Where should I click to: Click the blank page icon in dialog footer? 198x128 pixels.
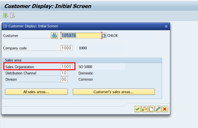tap(151, 109)
